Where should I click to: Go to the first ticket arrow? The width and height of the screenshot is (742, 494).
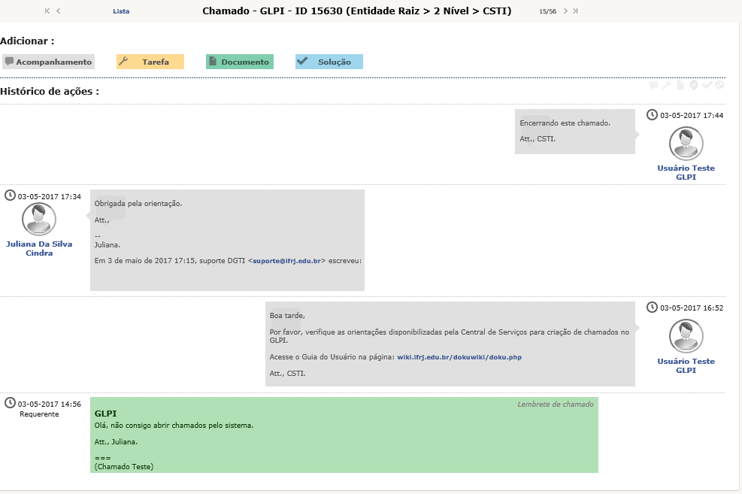coord(47,11)
